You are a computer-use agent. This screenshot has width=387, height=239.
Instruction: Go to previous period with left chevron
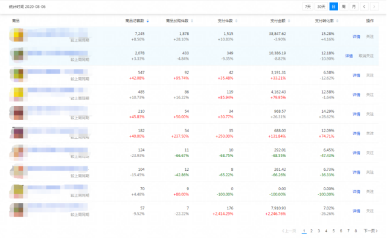click(364, 7)
